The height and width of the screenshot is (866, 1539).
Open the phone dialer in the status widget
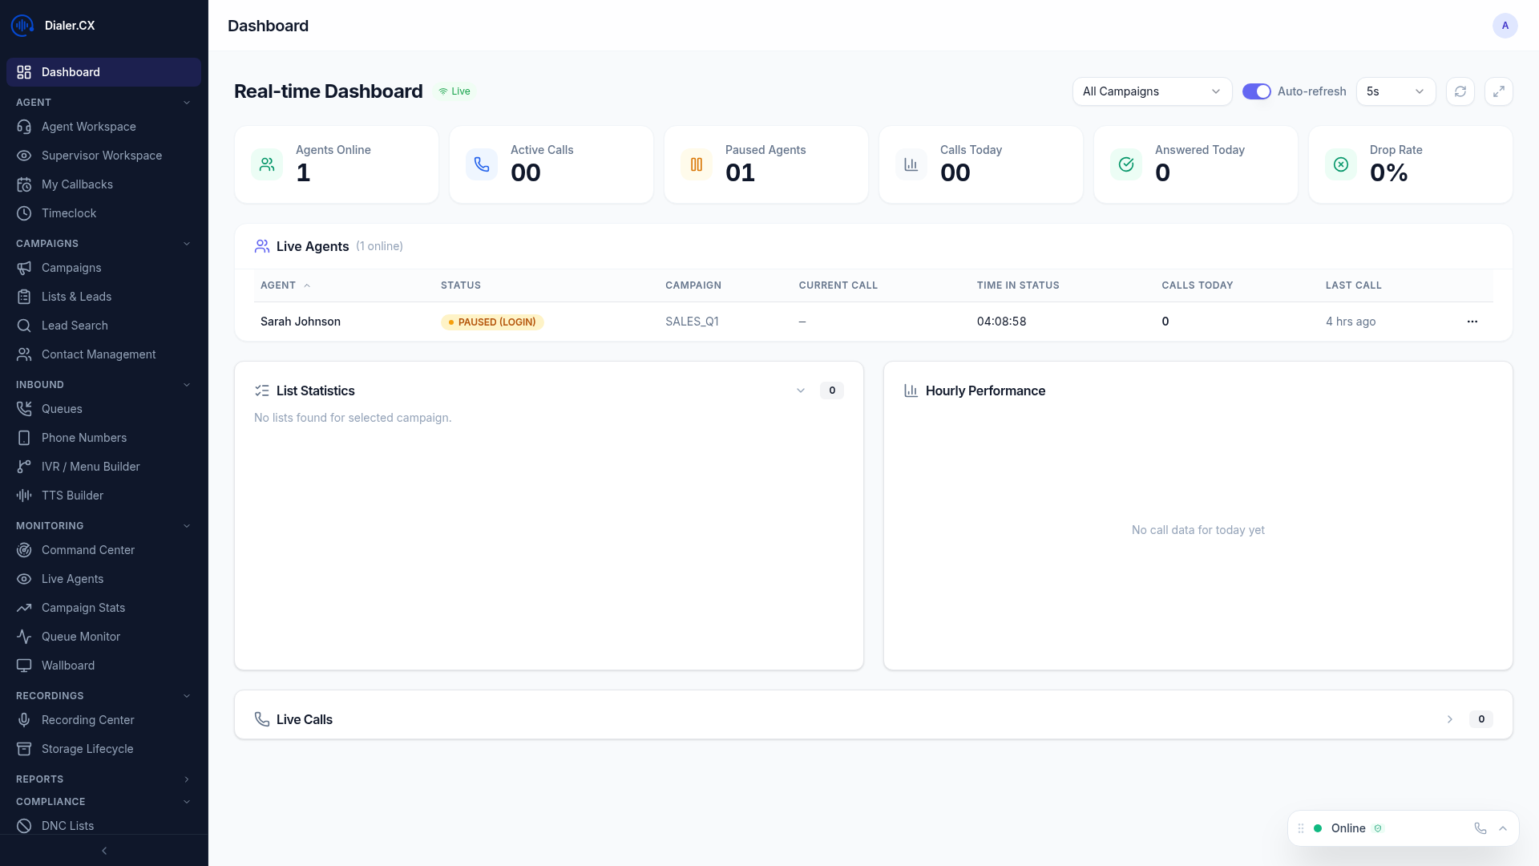click(x=1480, y=828)
